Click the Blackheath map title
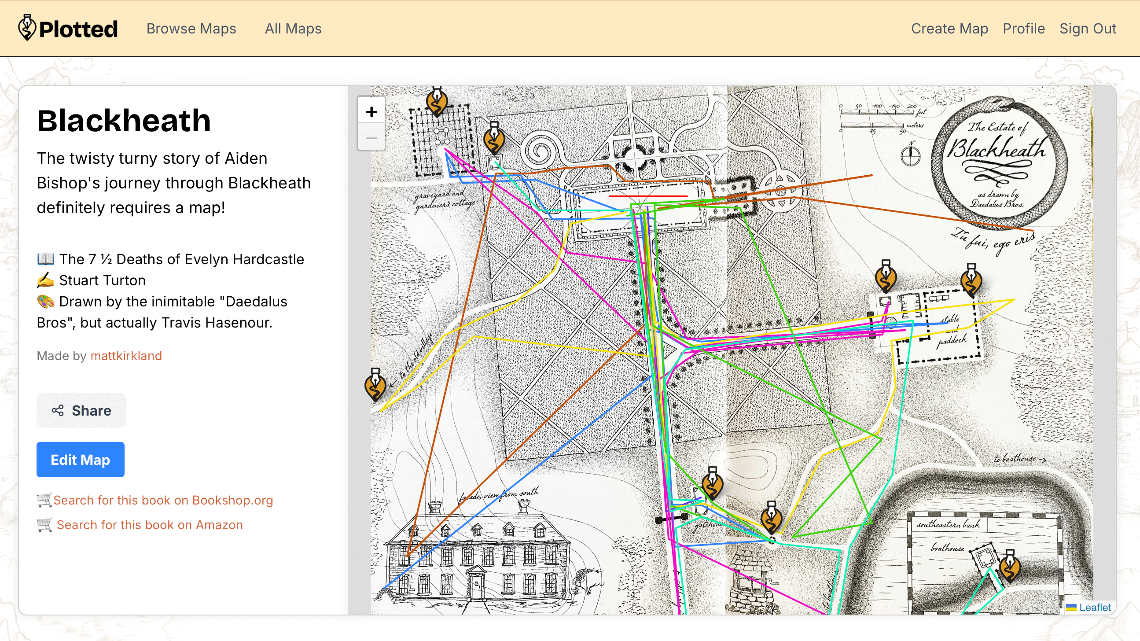The width and height of the screenshot is (1140, 641). 124,121
